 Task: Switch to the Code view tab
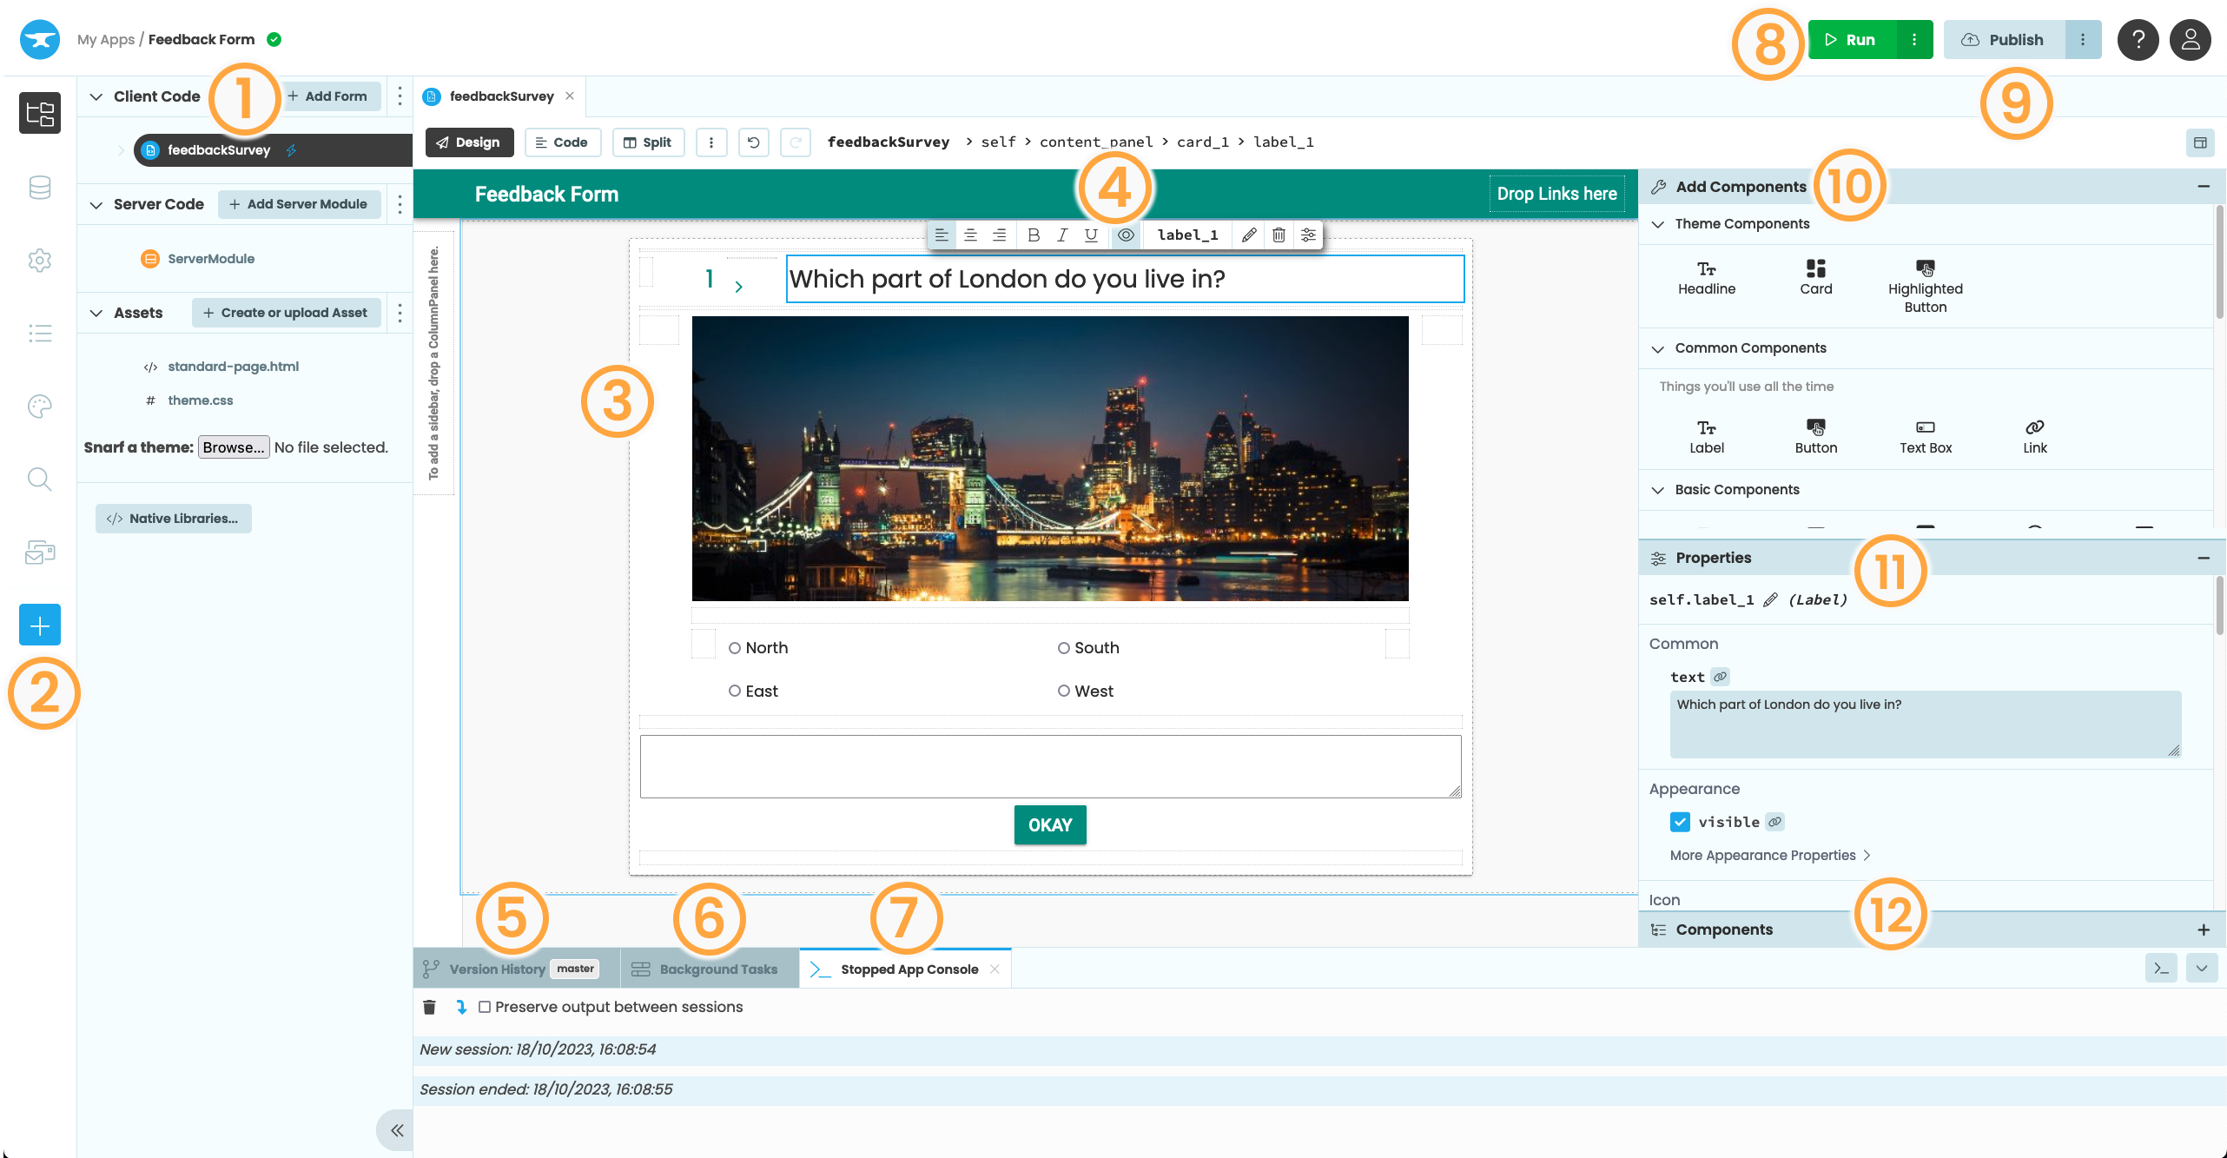pyautogui.click(x=563, y=142)
